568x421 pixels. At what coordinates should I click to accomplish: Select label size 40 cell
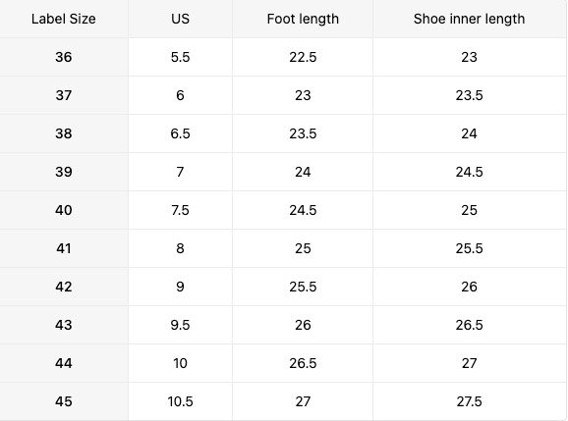tap(64, 210)
